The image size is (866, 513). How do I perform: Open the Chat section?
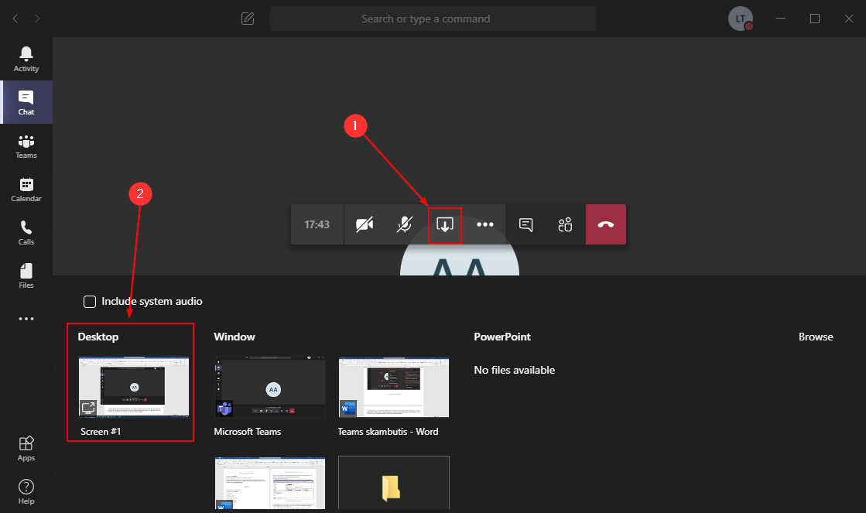point(26,102)
